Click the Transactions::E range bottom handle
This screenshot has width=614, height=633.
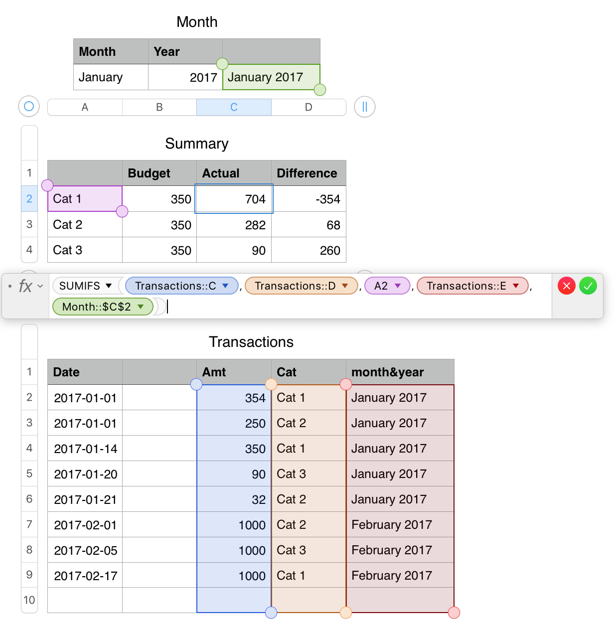[x=454, y=613]
